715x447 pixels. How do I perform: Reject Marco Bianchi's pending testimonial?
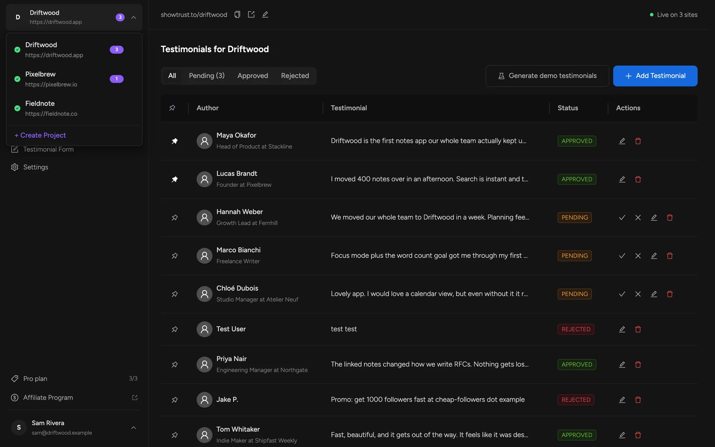(638, 256)
